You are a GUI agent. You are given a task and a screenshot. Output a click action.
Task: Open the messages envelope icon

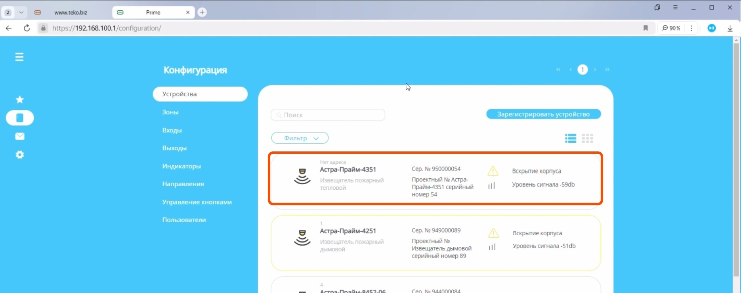(x=20, y=136)
